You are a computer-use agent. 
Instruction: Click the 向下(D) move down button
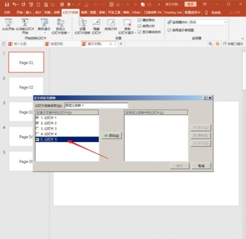click(x=201, y=143)
